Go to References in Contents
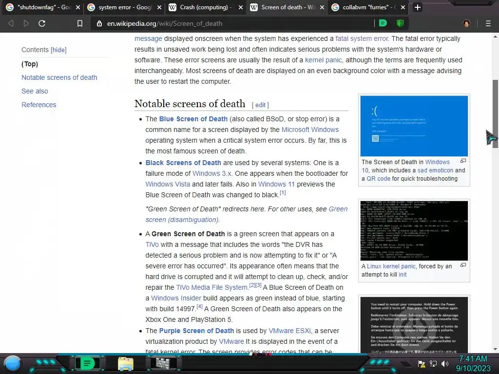This screenshot has height=374, width=499. coord(39,105)
